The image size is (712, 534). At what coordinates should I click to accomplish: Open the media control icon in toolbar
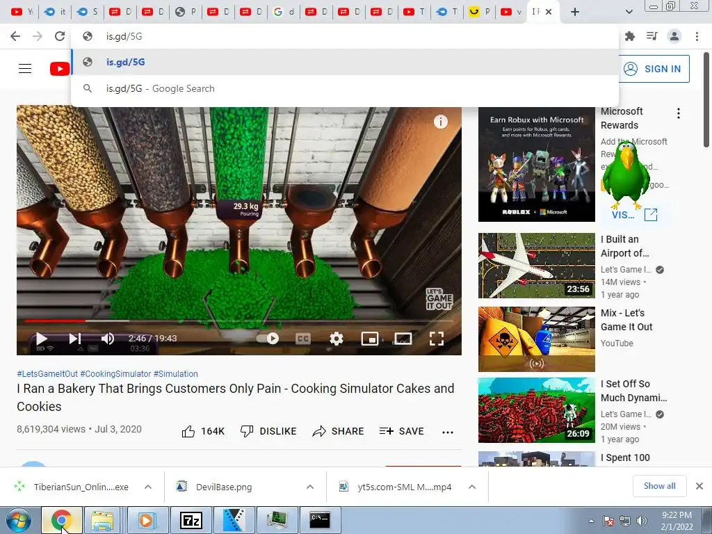652,36
